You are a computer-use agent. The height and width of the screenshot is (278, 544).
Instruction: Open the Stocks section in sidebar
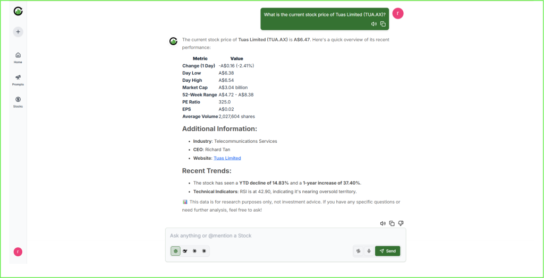tap(18, 102)
